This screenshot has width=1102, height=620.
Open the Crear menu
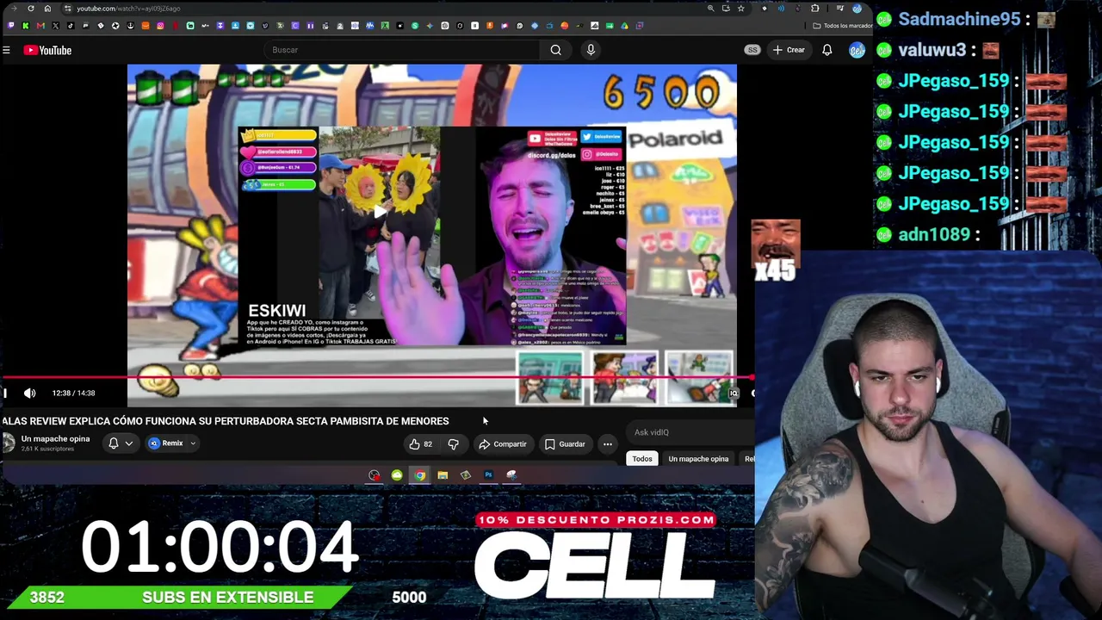pyautogui.click(x=789, y=50)
